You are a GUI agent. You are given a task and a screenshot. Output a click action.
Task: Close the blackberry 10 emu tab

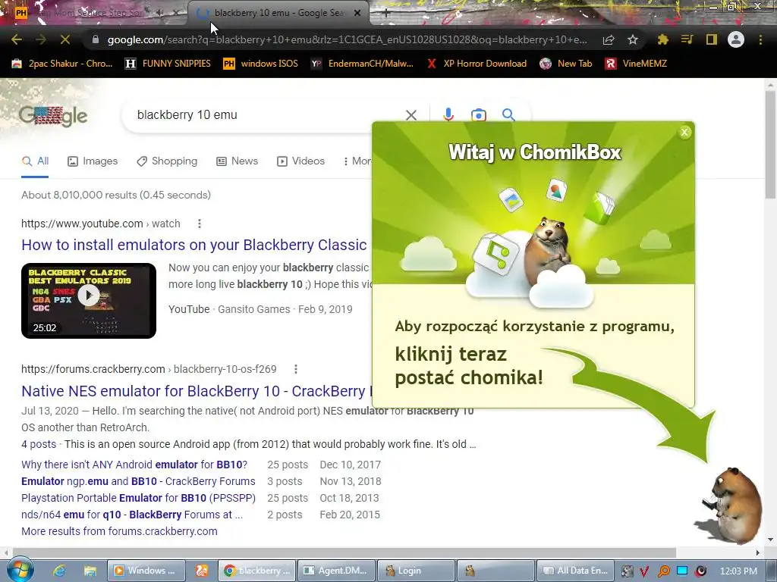coord(357,14)
